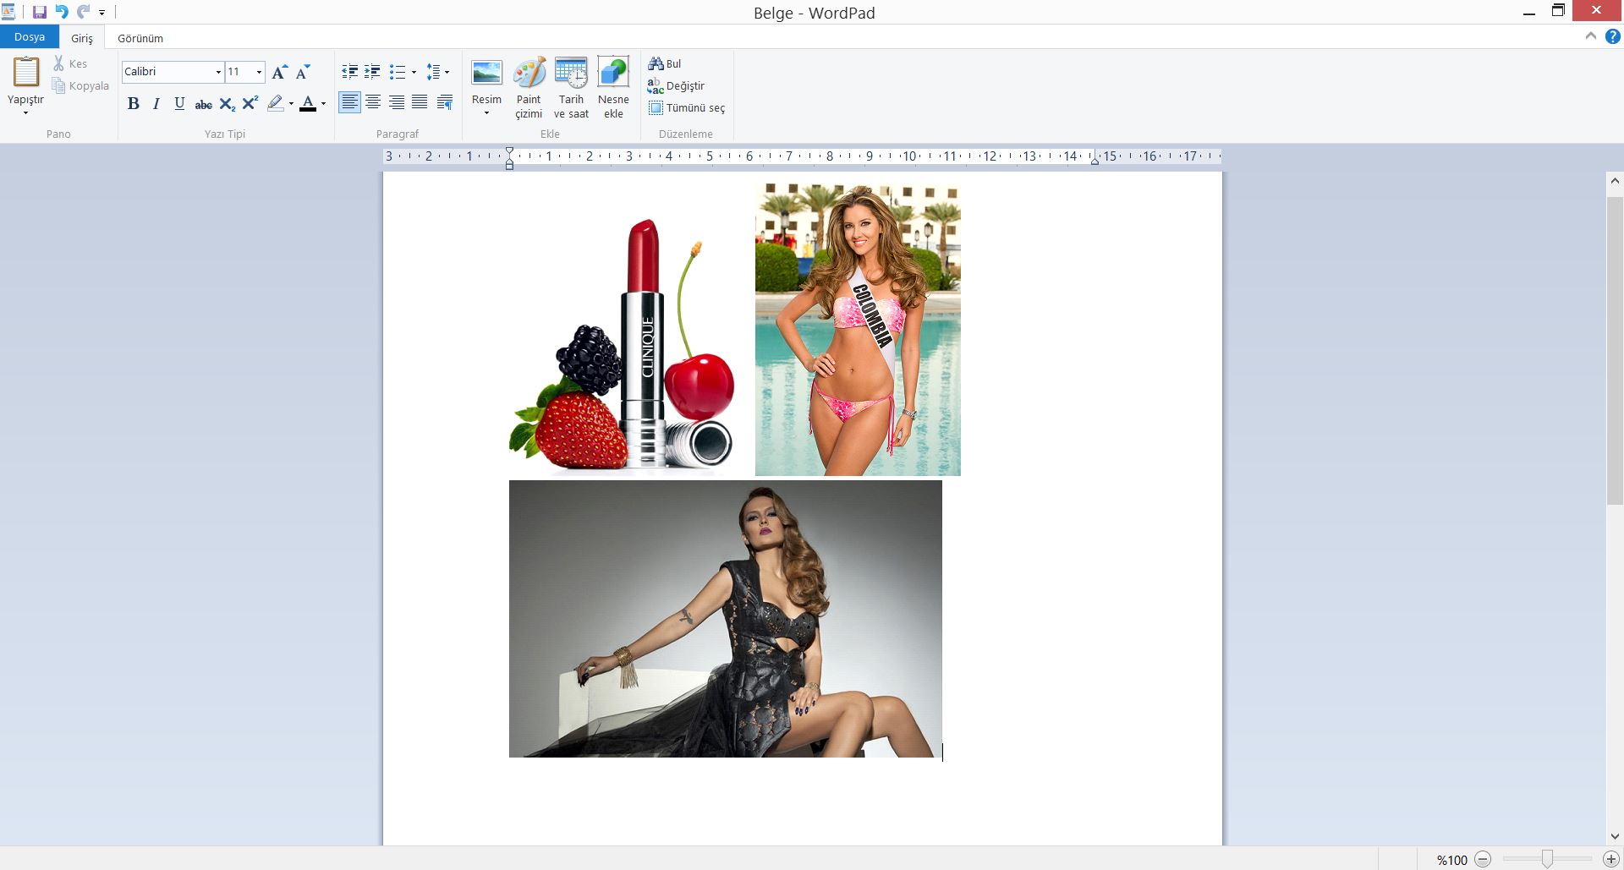Image resolution: width=1624 pixels, height=870 pixels.
Task: Click Nesne ekle to insert object
Action: point(613,88)
